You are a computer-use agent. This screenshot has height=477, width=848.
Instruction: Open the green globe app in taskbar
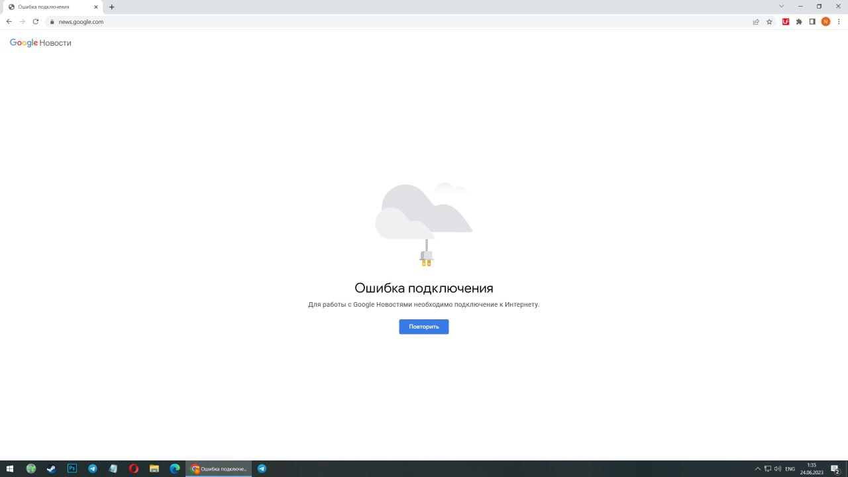tap(31, 469)
